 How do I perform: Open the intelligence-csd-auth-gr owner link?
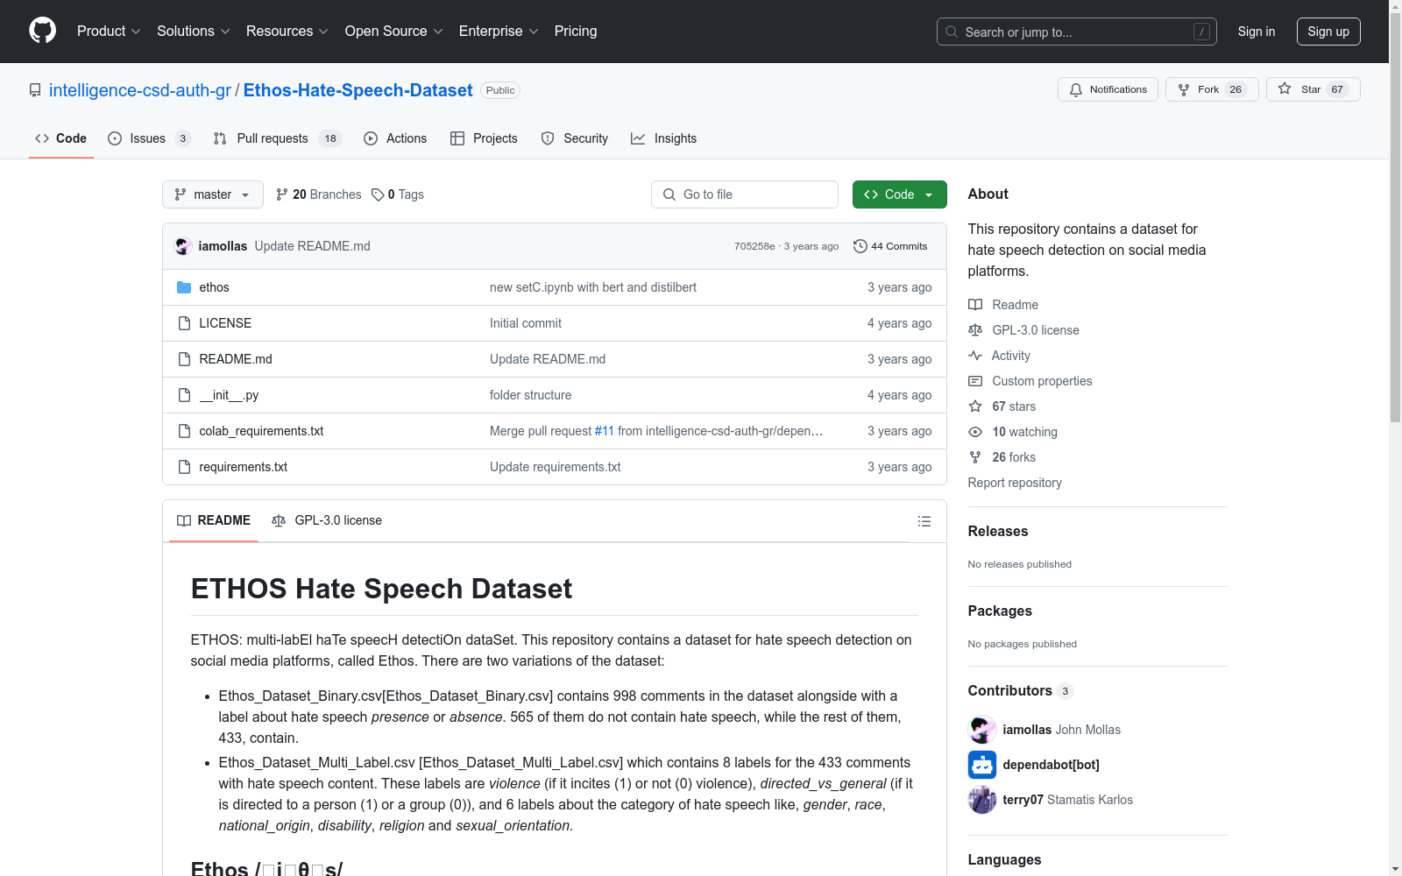tap(140, 90)
